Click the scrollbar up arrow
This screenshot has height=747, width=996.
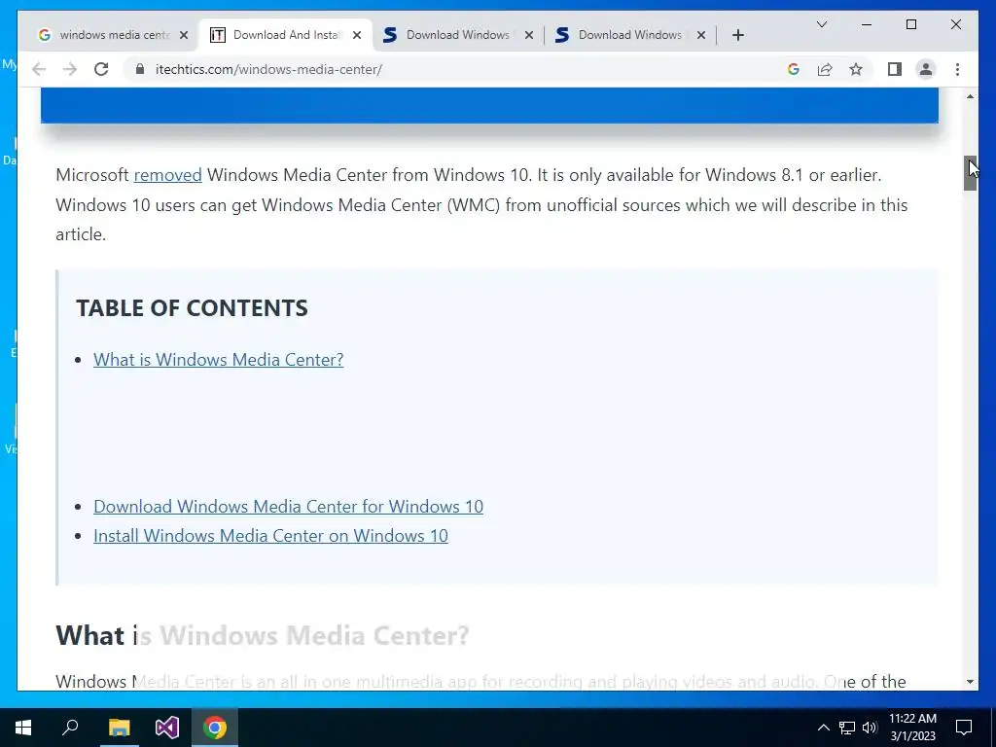(970, 96)
